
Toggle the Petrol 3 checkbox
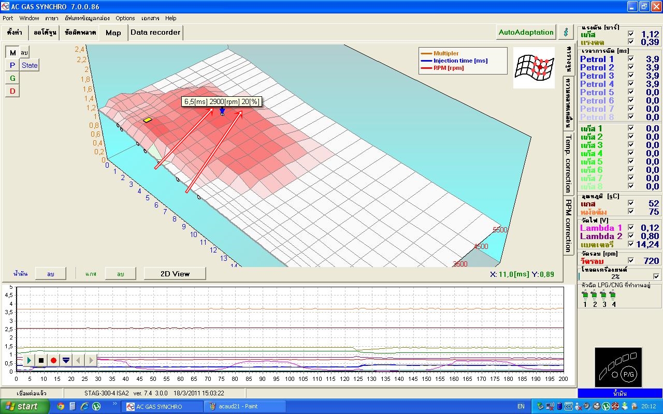(x=630, y=76)
